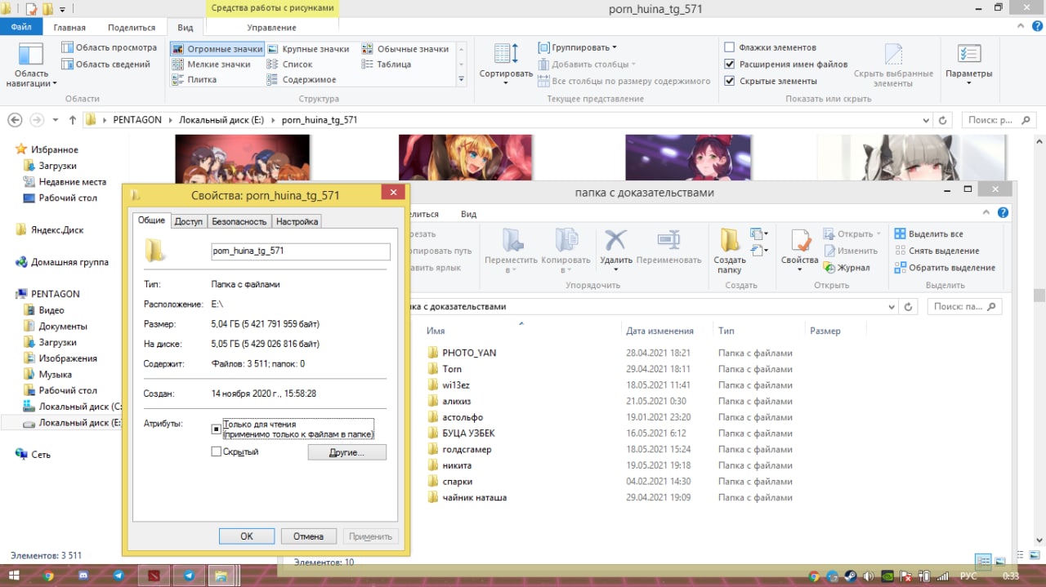
Task: Expand the layout gallery arrow
Action: pos(461,79)
